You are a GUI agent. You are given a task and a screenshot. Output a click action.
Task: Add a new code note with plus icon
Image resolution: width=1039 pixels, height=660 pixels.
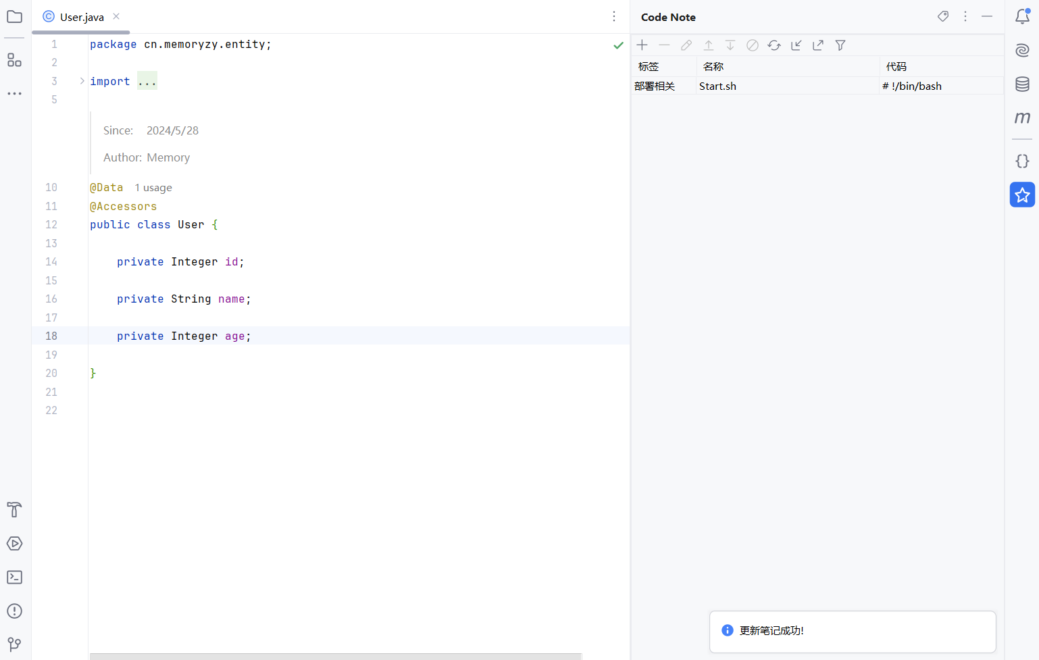(642, 45)
